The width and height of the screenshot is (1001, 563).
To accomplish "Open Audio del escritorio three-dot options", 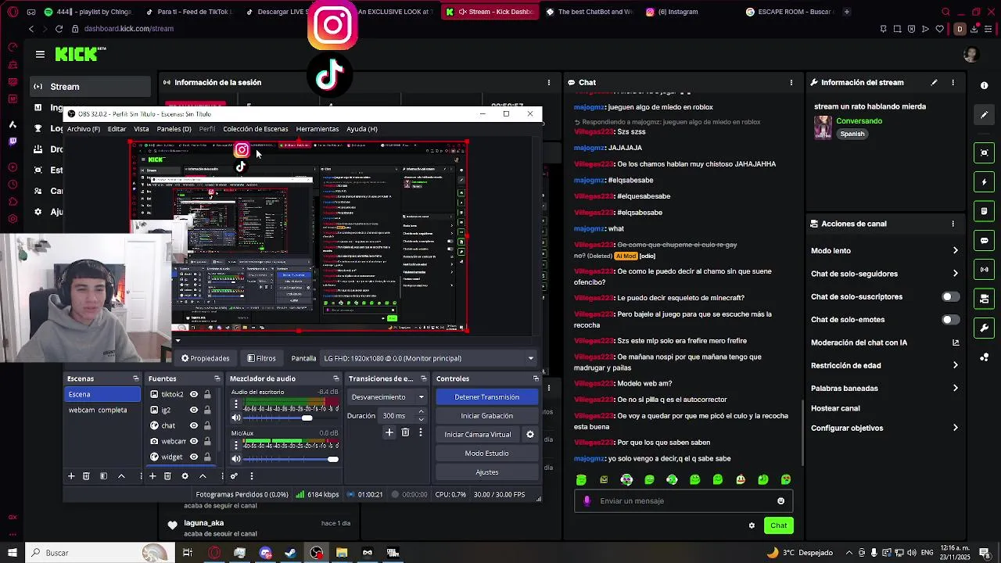I will pos(235,404).
